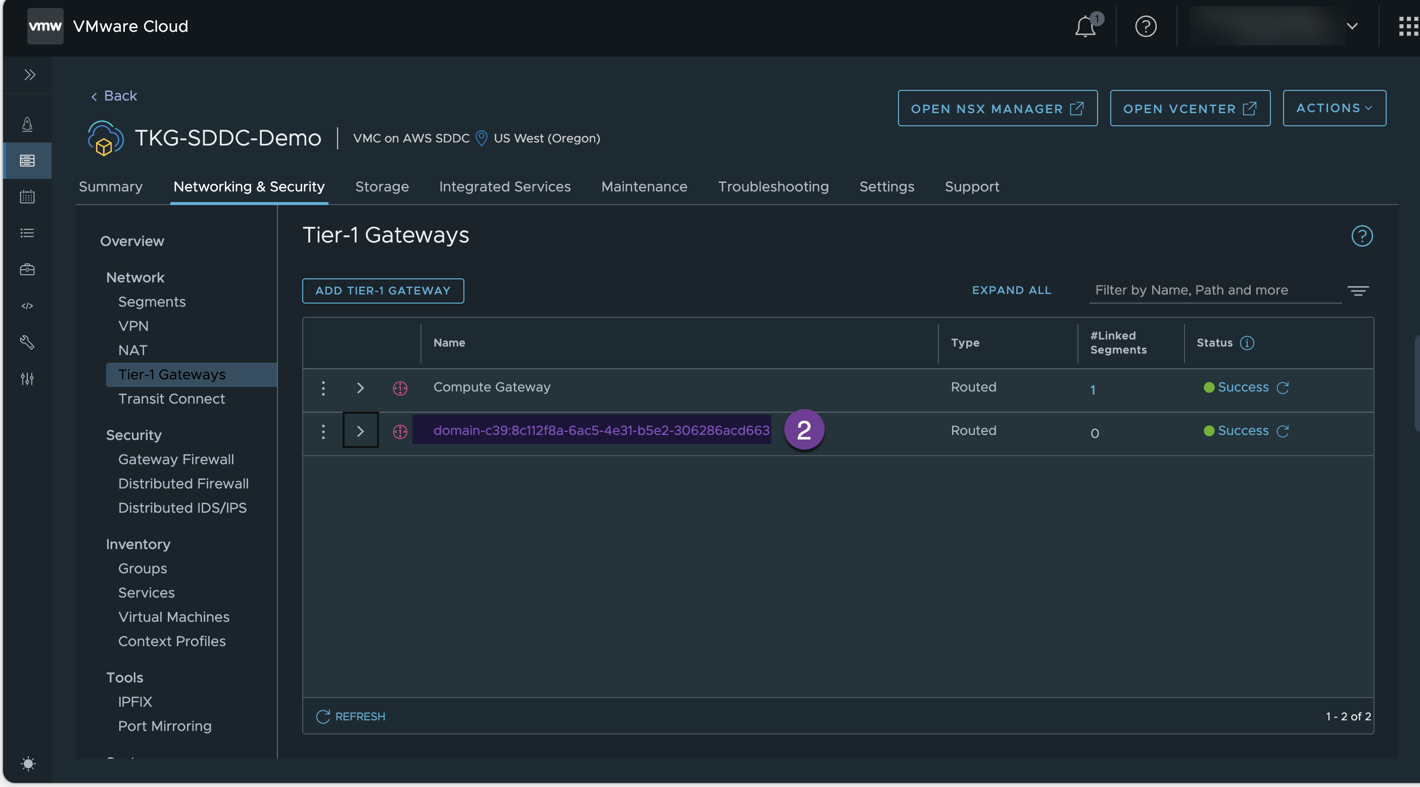1420x787 pixels.
Task: Select Tier-1 Gateways in side menu
Action: [x=191, y=374]
